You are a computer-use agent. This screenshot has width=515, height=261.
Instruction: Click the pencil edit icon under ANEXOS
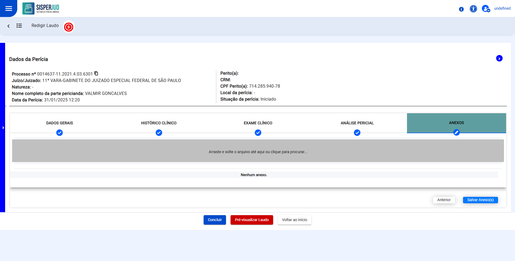click(x=456, y=132)
